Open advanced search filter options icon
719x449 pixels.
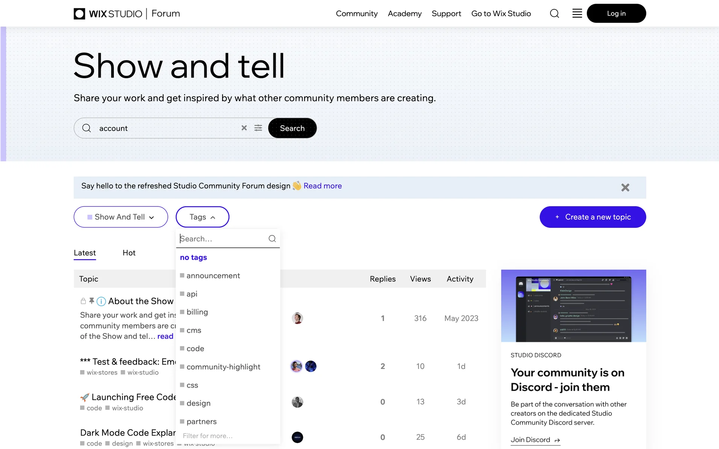pos(258,128)
